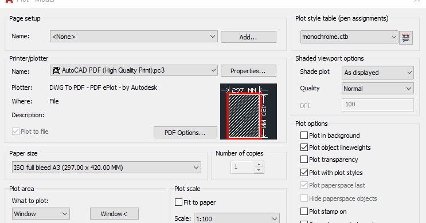Open the plot style table editor icon

pyautogui.click(x=406, y=37)
